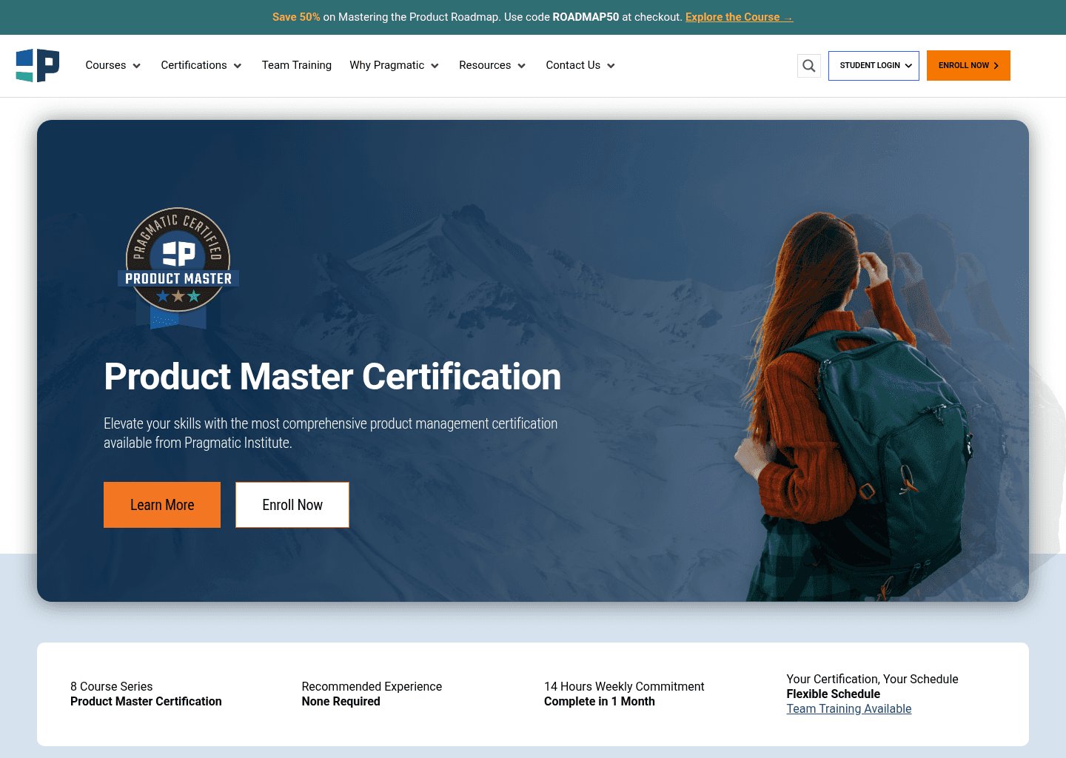
Task: Click the orange Learn More button
Action: (161, 505)
